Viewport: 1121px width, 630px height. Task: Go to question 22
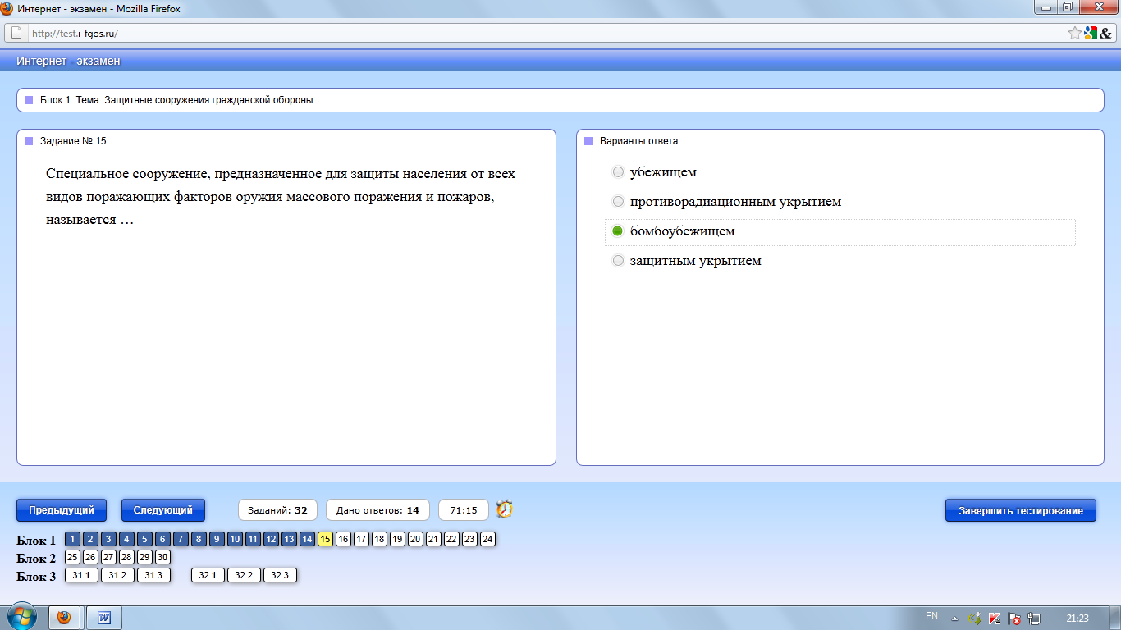point(451,539)
